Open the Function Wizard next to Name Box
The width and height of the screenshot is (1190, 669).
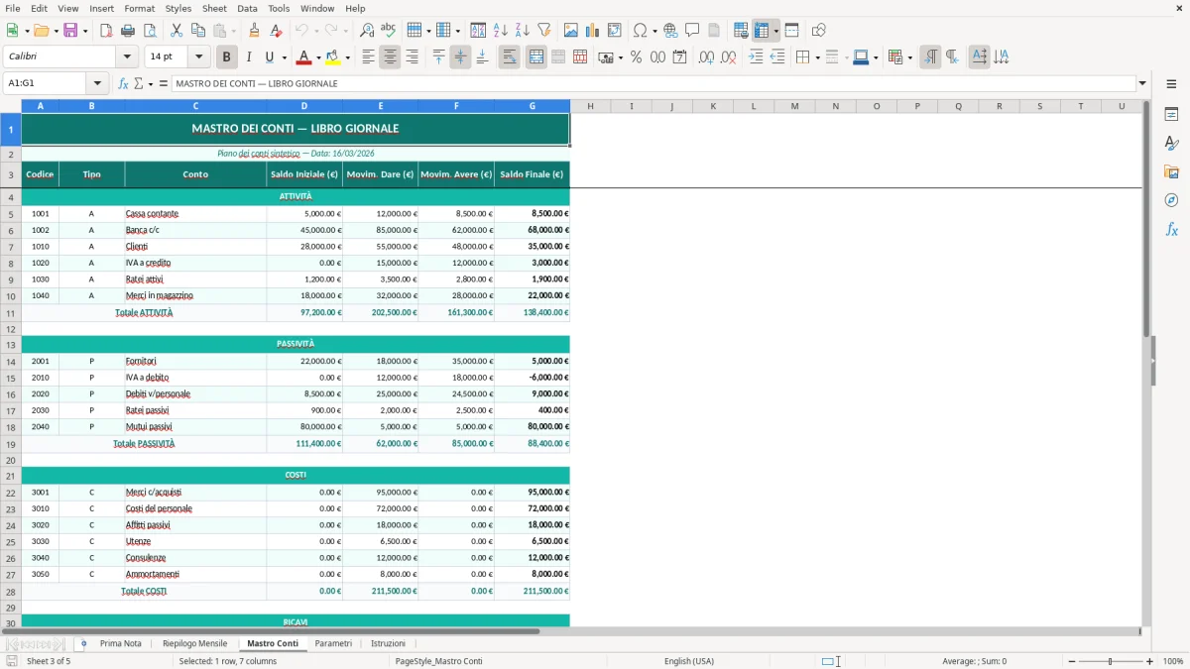(x=123, y=83)
